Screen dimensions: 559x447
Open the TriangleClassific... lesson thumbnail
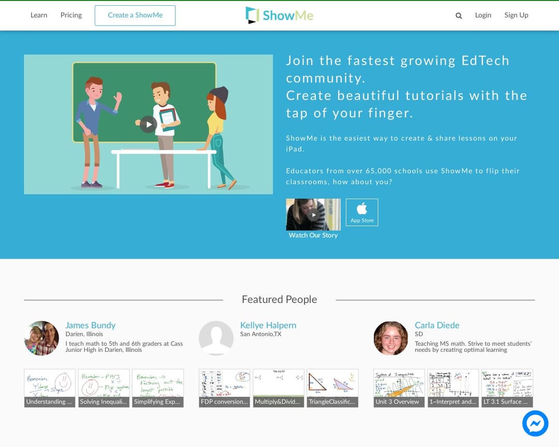coord(333,388)
